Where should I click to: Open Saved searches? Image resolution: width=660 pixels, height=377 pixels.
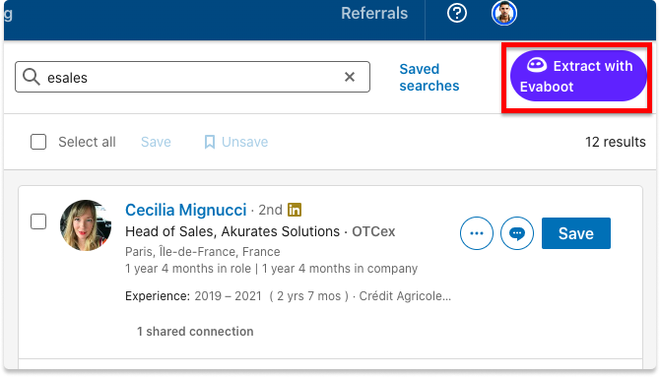pos(429,77)
